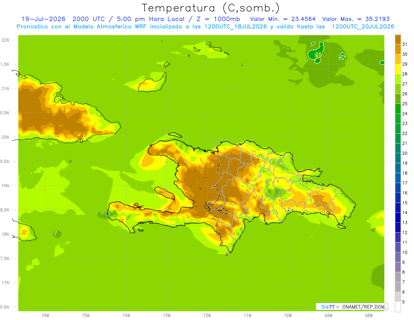
Task: Click the colorbar label '26'
Action: click(x=405, y=94)
